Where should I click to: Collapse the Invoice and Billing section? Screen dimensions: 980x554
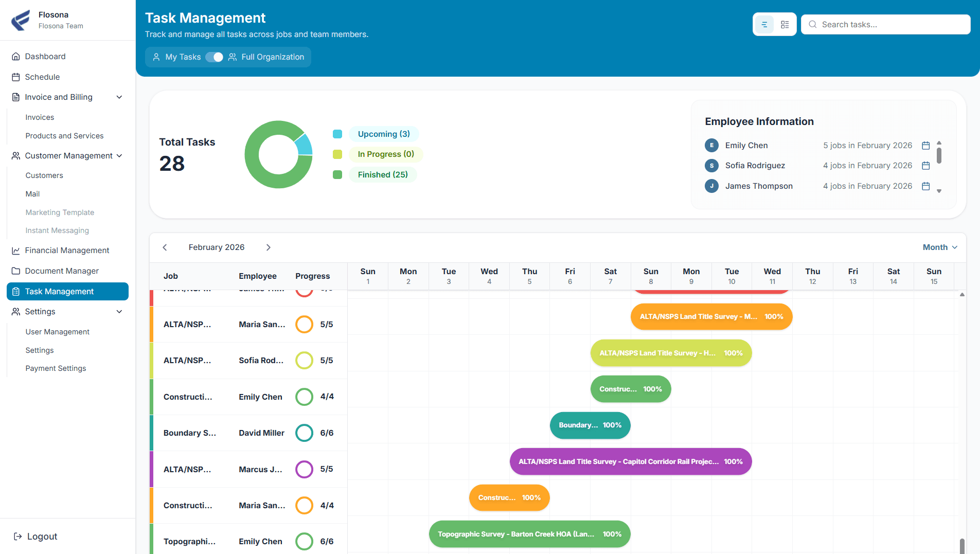tap(119, 97)
